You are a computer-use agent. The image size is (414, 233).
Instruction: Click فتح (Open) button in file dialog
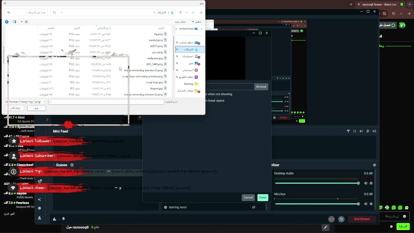tap(36, 108)
